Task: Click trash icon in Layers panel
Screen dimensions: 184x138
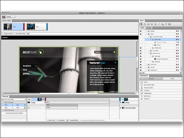Action: pyautogui.click(x=181, y=73)
